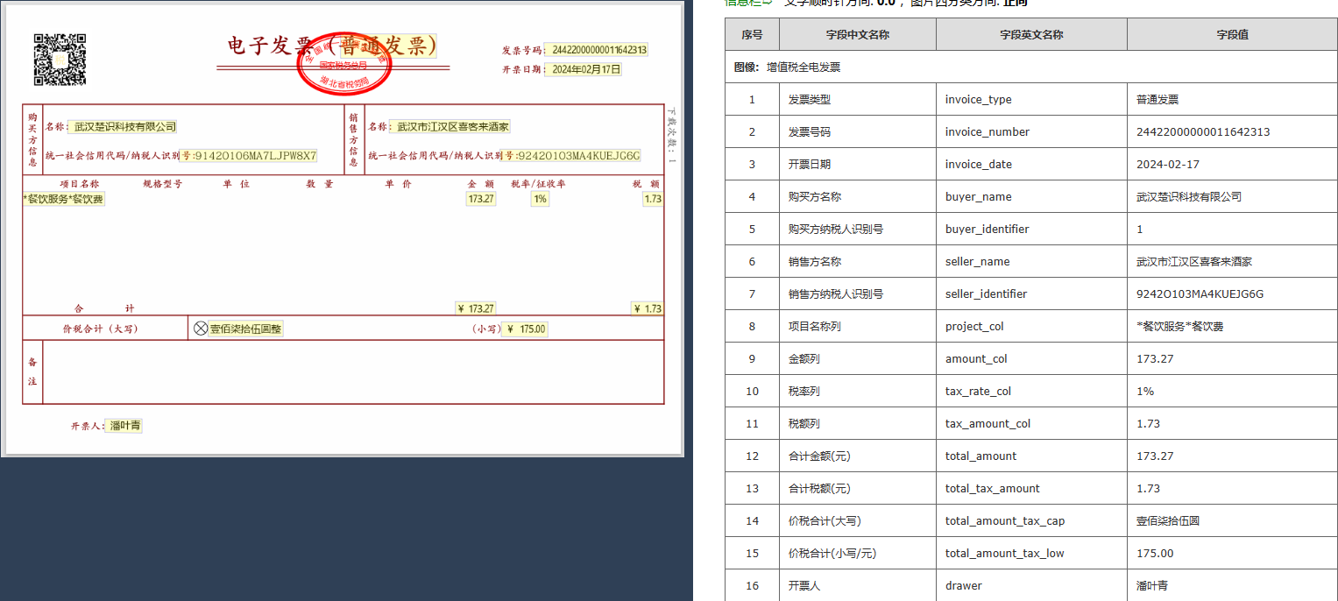Click highlighted *餐饮服务*餐饮费 item on invoice

click(x=65, y=199)
